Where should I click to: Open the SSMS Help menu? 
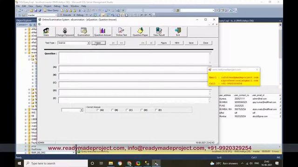[84, 6]
